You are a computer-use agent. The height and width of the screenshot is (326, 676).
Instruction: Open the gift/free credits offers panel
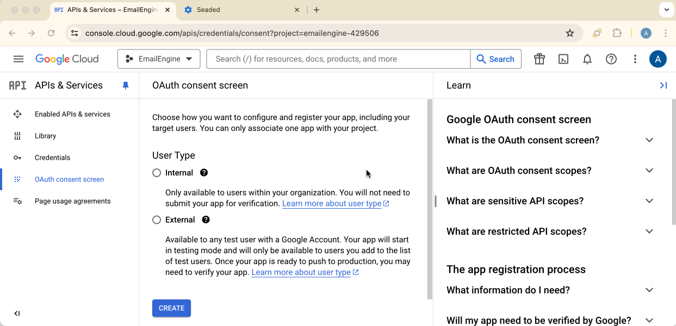[539, 59]
